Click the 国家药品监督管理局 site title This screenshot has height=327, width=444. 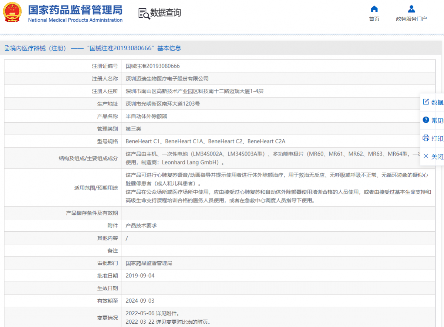tap(75, 10)
